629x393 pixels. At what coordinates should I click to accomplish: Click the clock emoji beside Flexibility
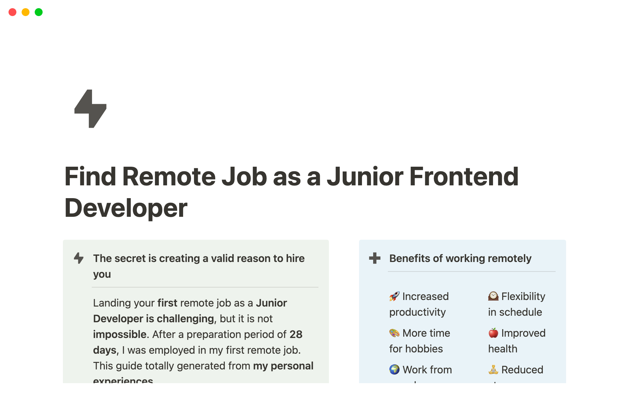493,296
